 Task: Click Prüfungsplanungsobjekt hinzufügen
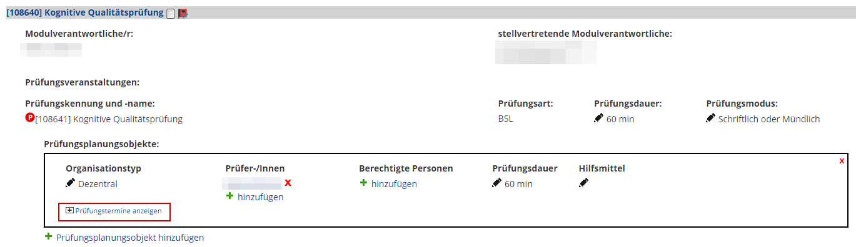coord(124,238)
